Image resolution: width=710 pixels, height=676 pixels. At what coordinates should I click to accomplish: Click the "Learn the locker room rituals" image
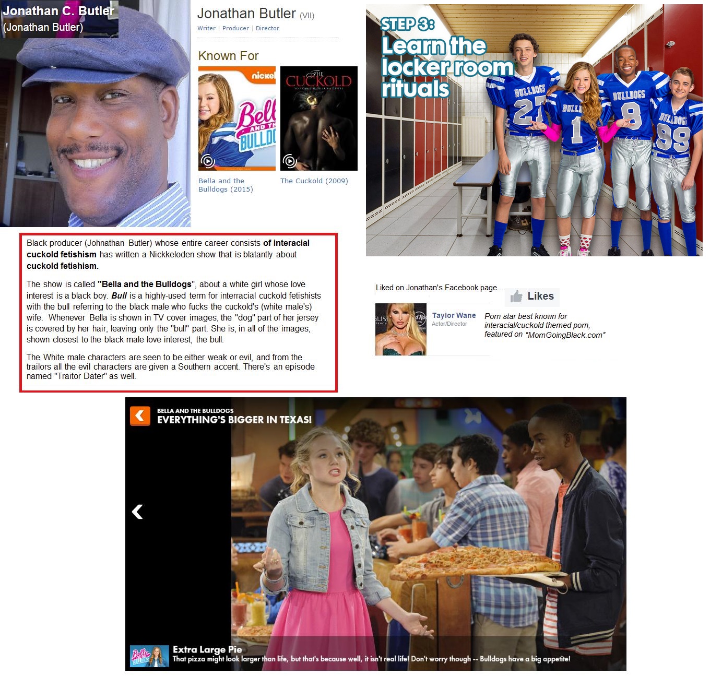point(534,131)
